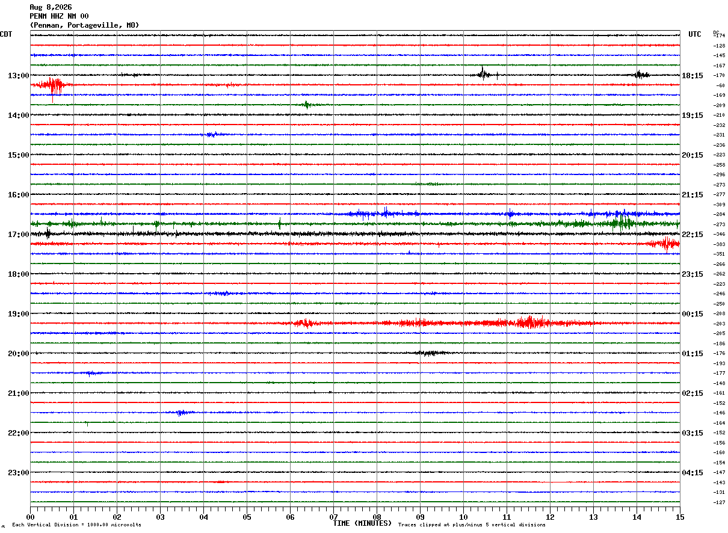Click the black event near minute 10.5 on the 13:00 trace
Viewport: 728px width, 533px height.
pos(484,74)
